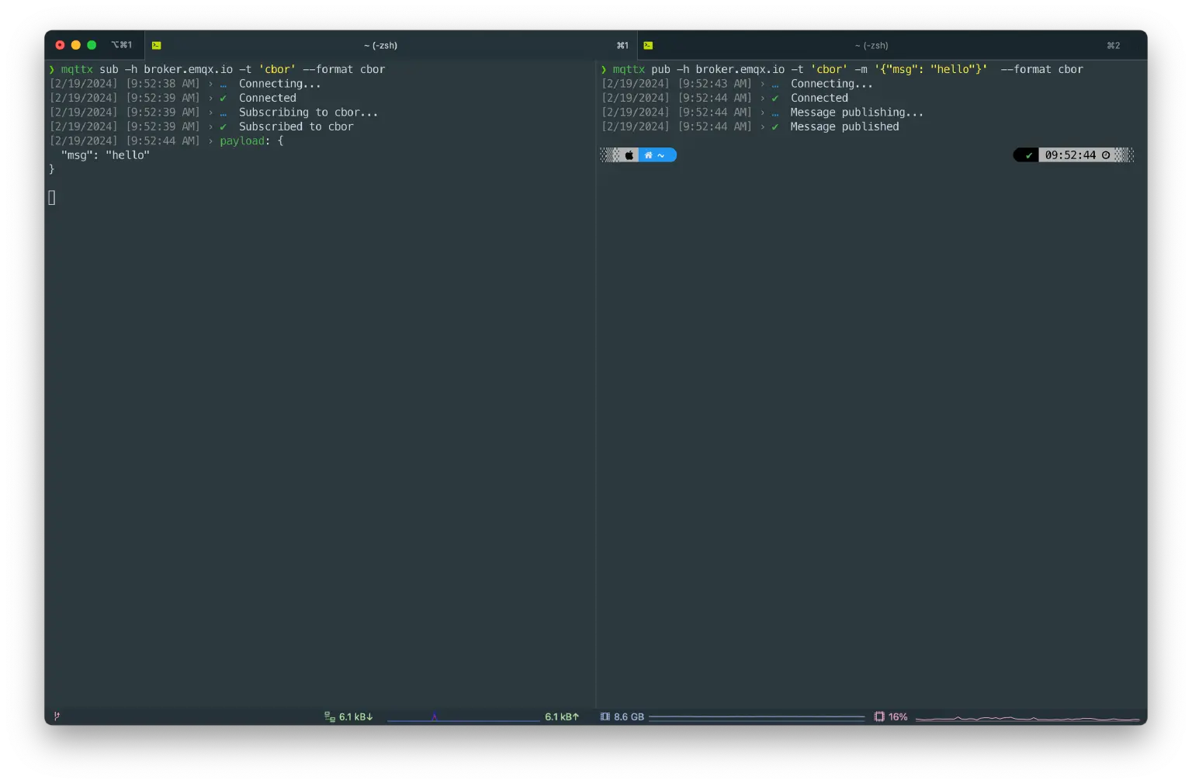Click the green 'payload' text in subscriber output
This screenshot has width=1192, height=784.
coord(241,141)
